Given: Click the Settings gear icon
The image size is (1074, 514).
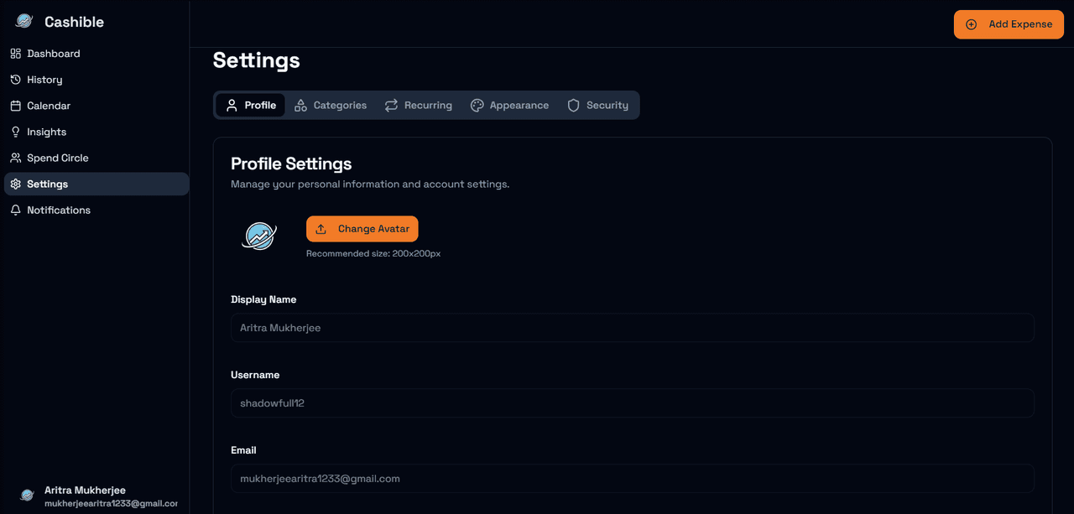Looking at the screenshot, I should (15, 184).
